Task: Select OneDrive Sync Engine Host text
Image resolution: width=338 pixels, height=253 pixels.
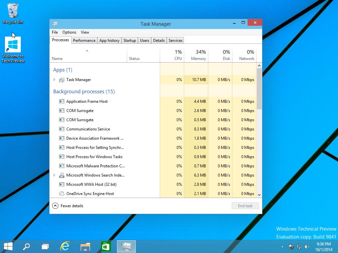Action: click(90, 194)
